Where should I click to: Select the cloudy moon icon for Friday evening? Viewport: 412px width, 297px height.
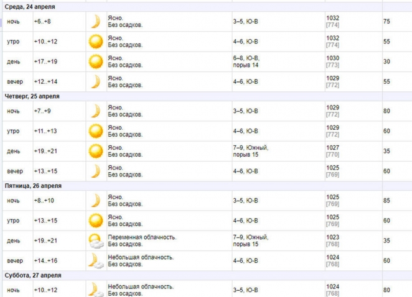[95, 260]
